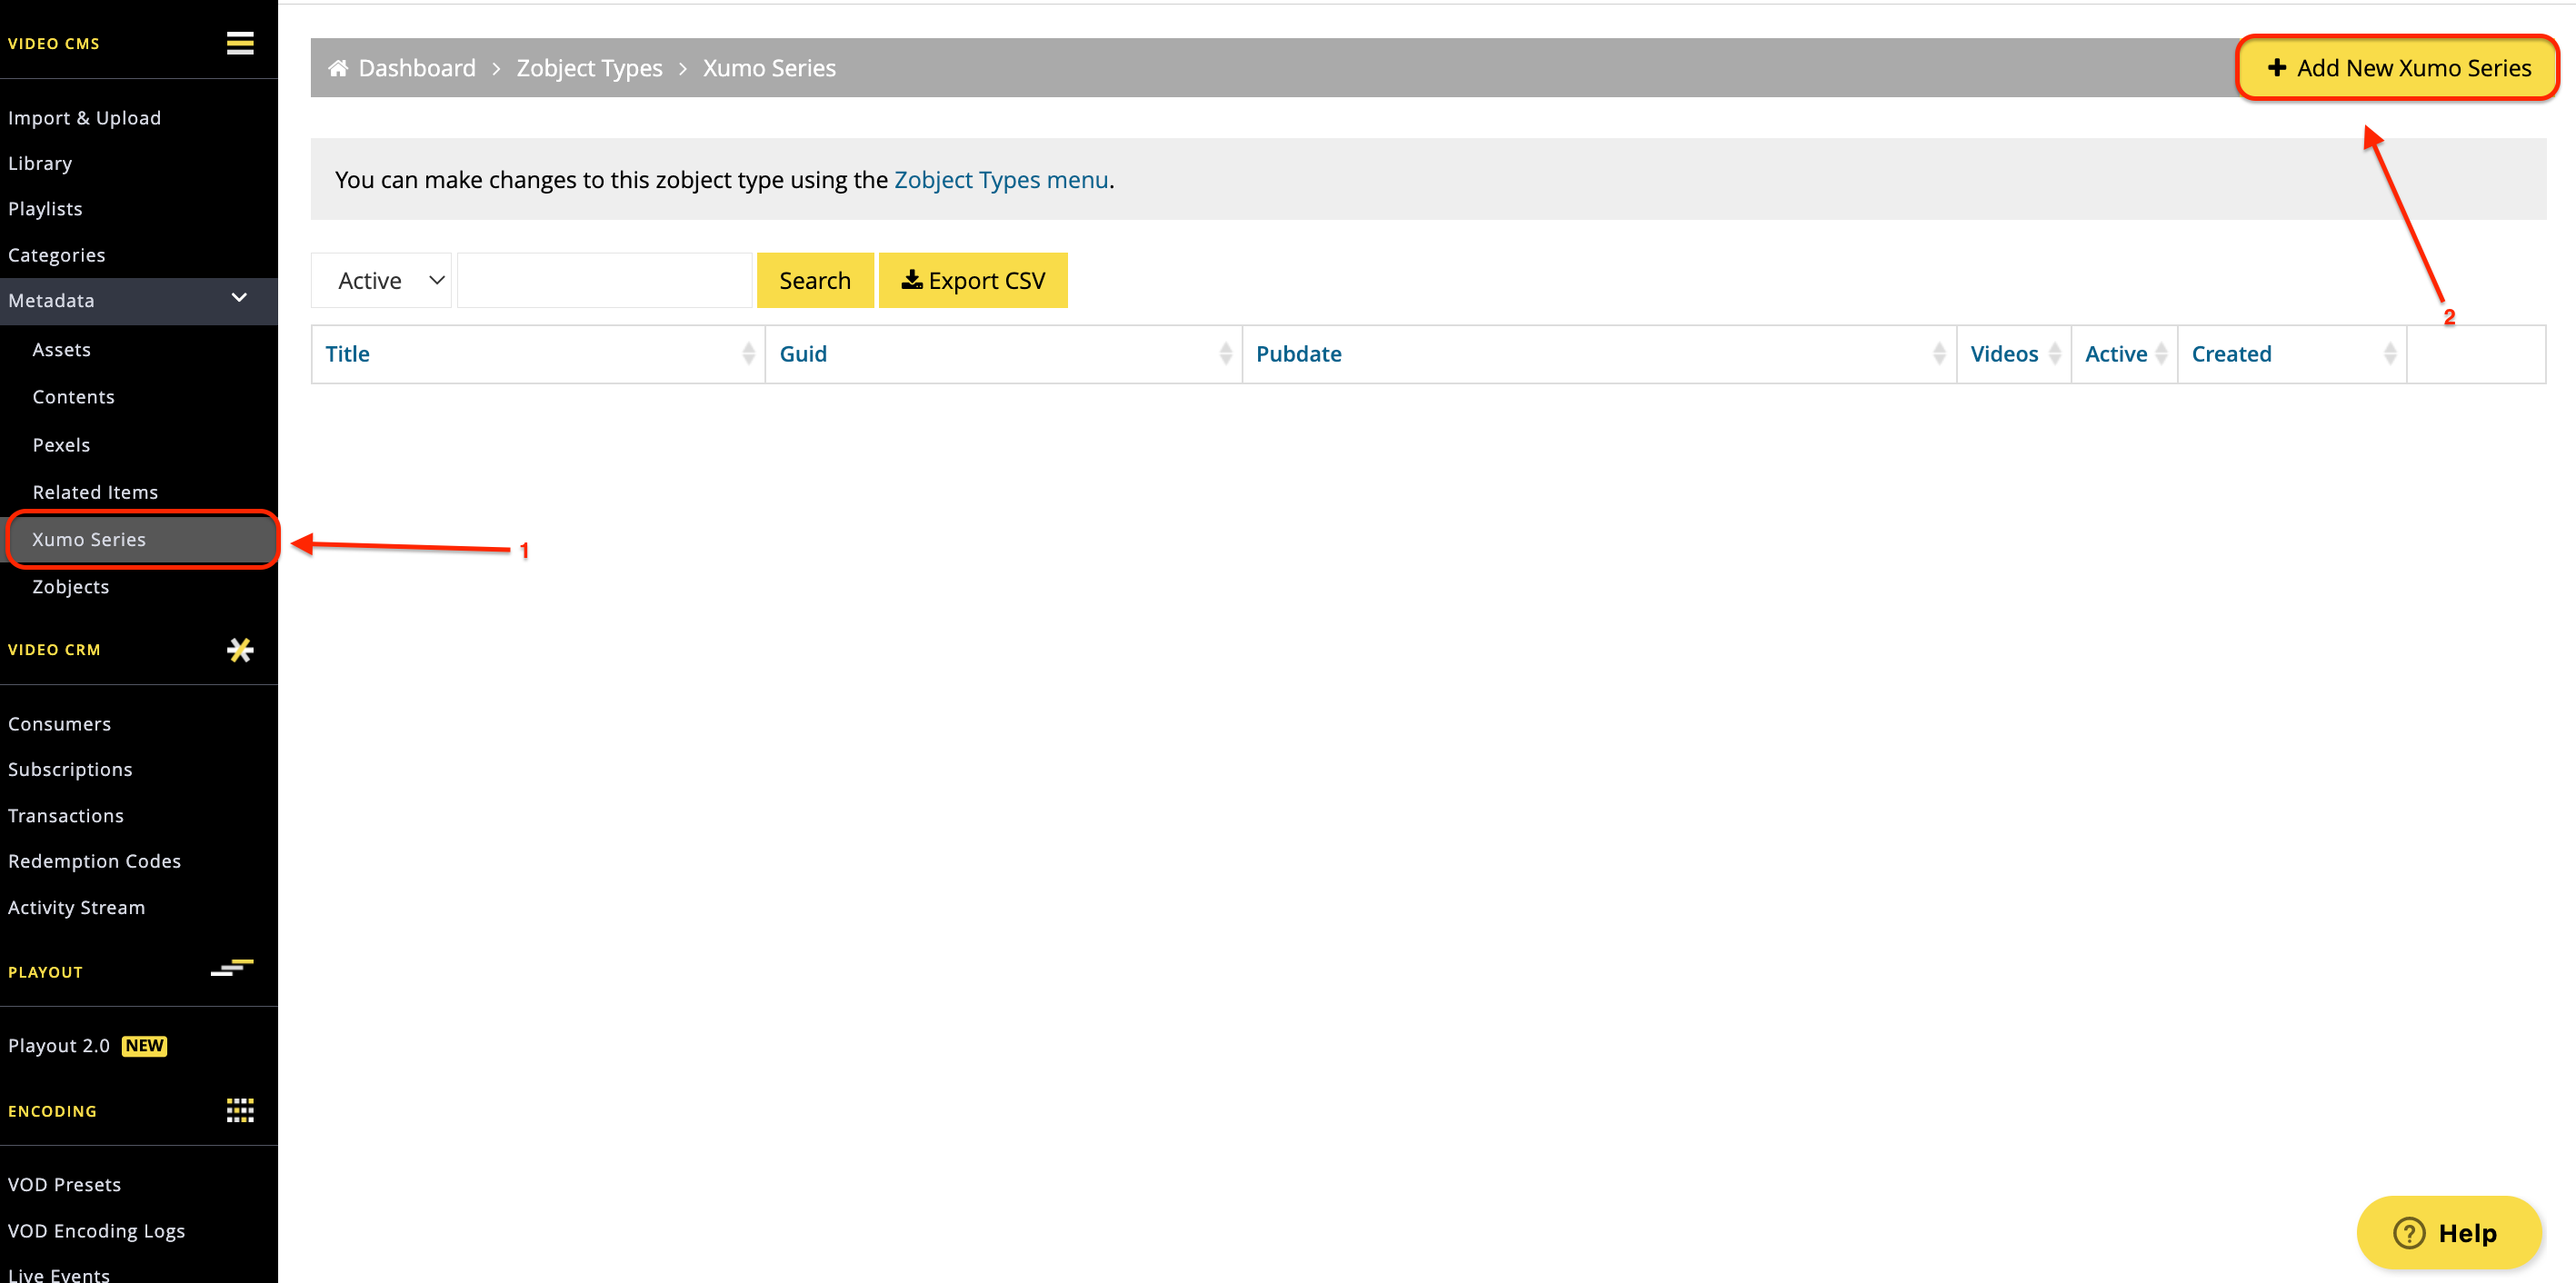Select Pexels under Metadata
Image resolution: width=2576 pixels, height=1283 pixels.
61,445
